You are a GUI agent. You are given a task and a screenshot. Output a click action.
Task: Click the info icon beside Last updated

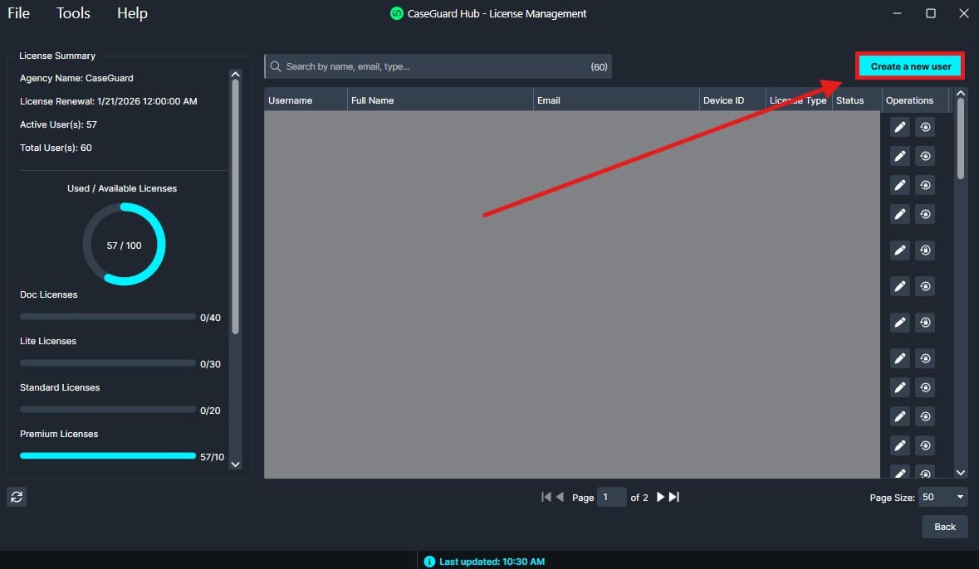pos(429,561)
